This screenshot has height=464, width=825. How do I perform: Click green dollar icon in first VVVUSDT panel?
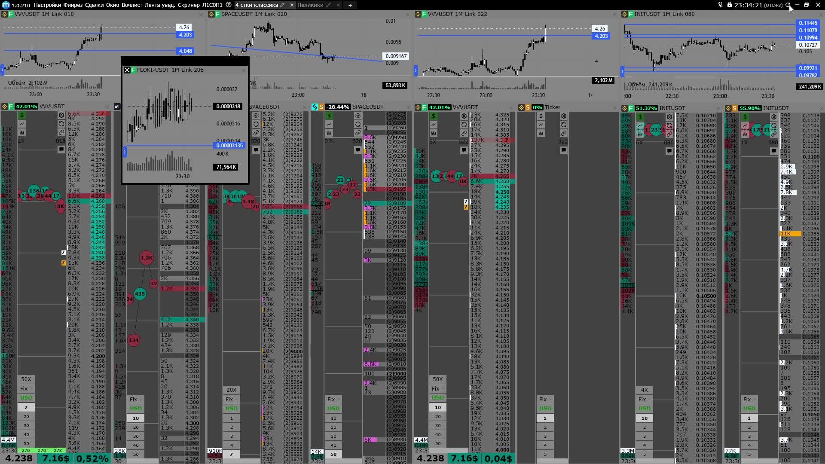pos(22,116)
